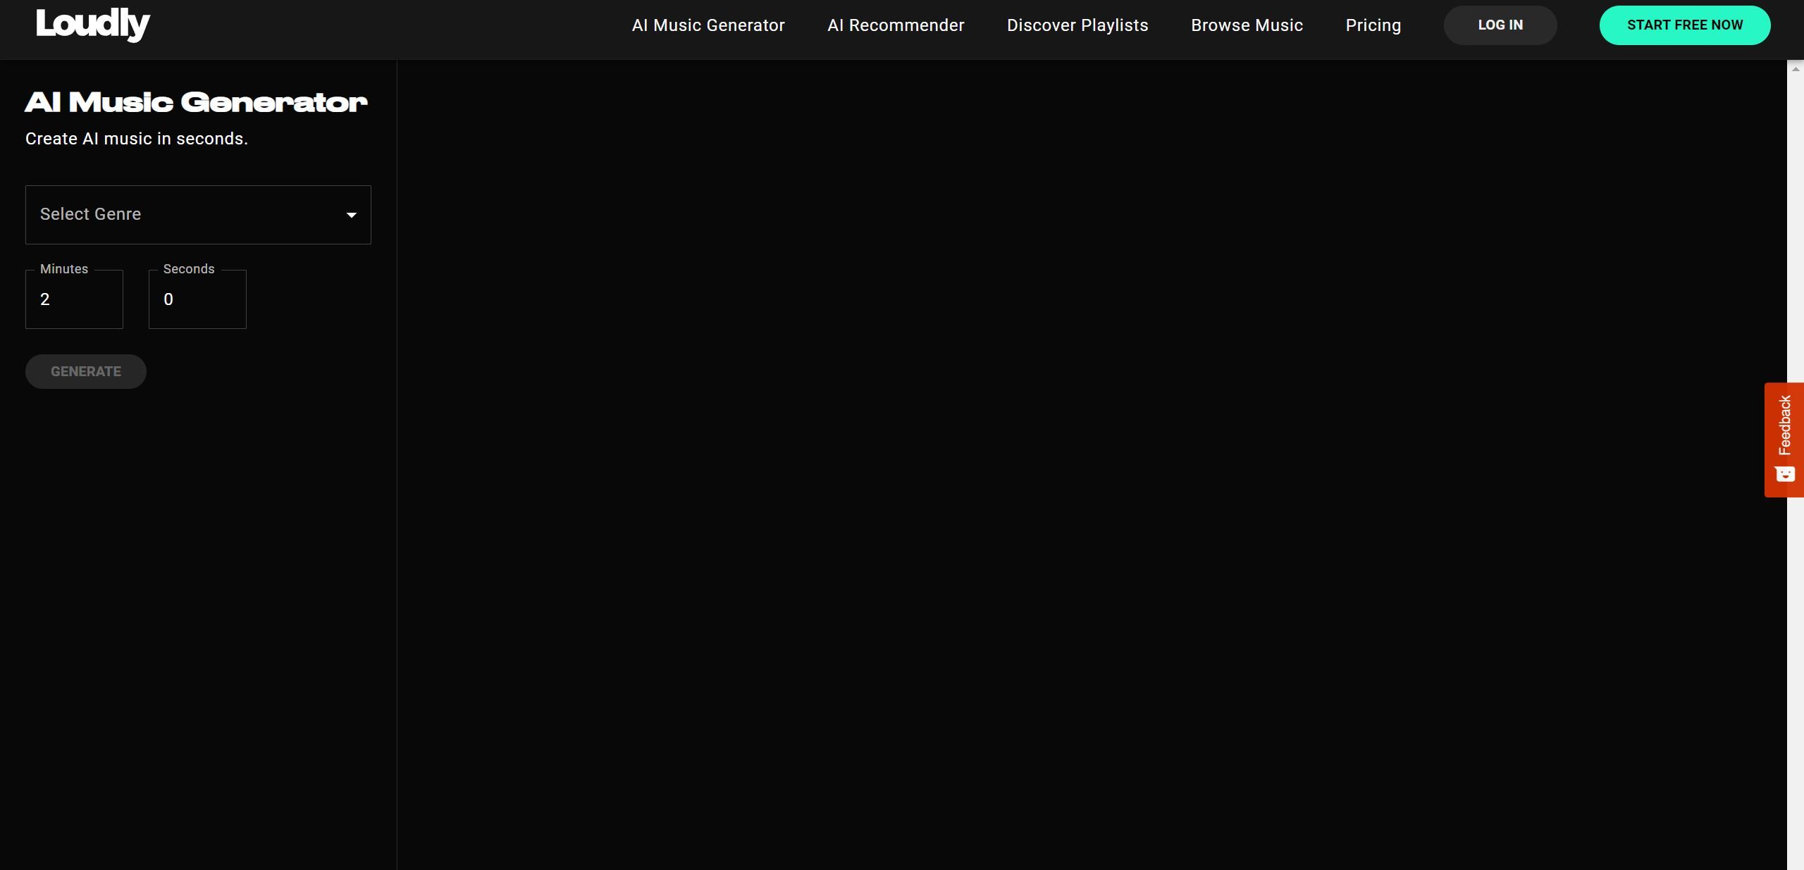
Task: Click START FREE NOW button
Action: coord(1684,25)
